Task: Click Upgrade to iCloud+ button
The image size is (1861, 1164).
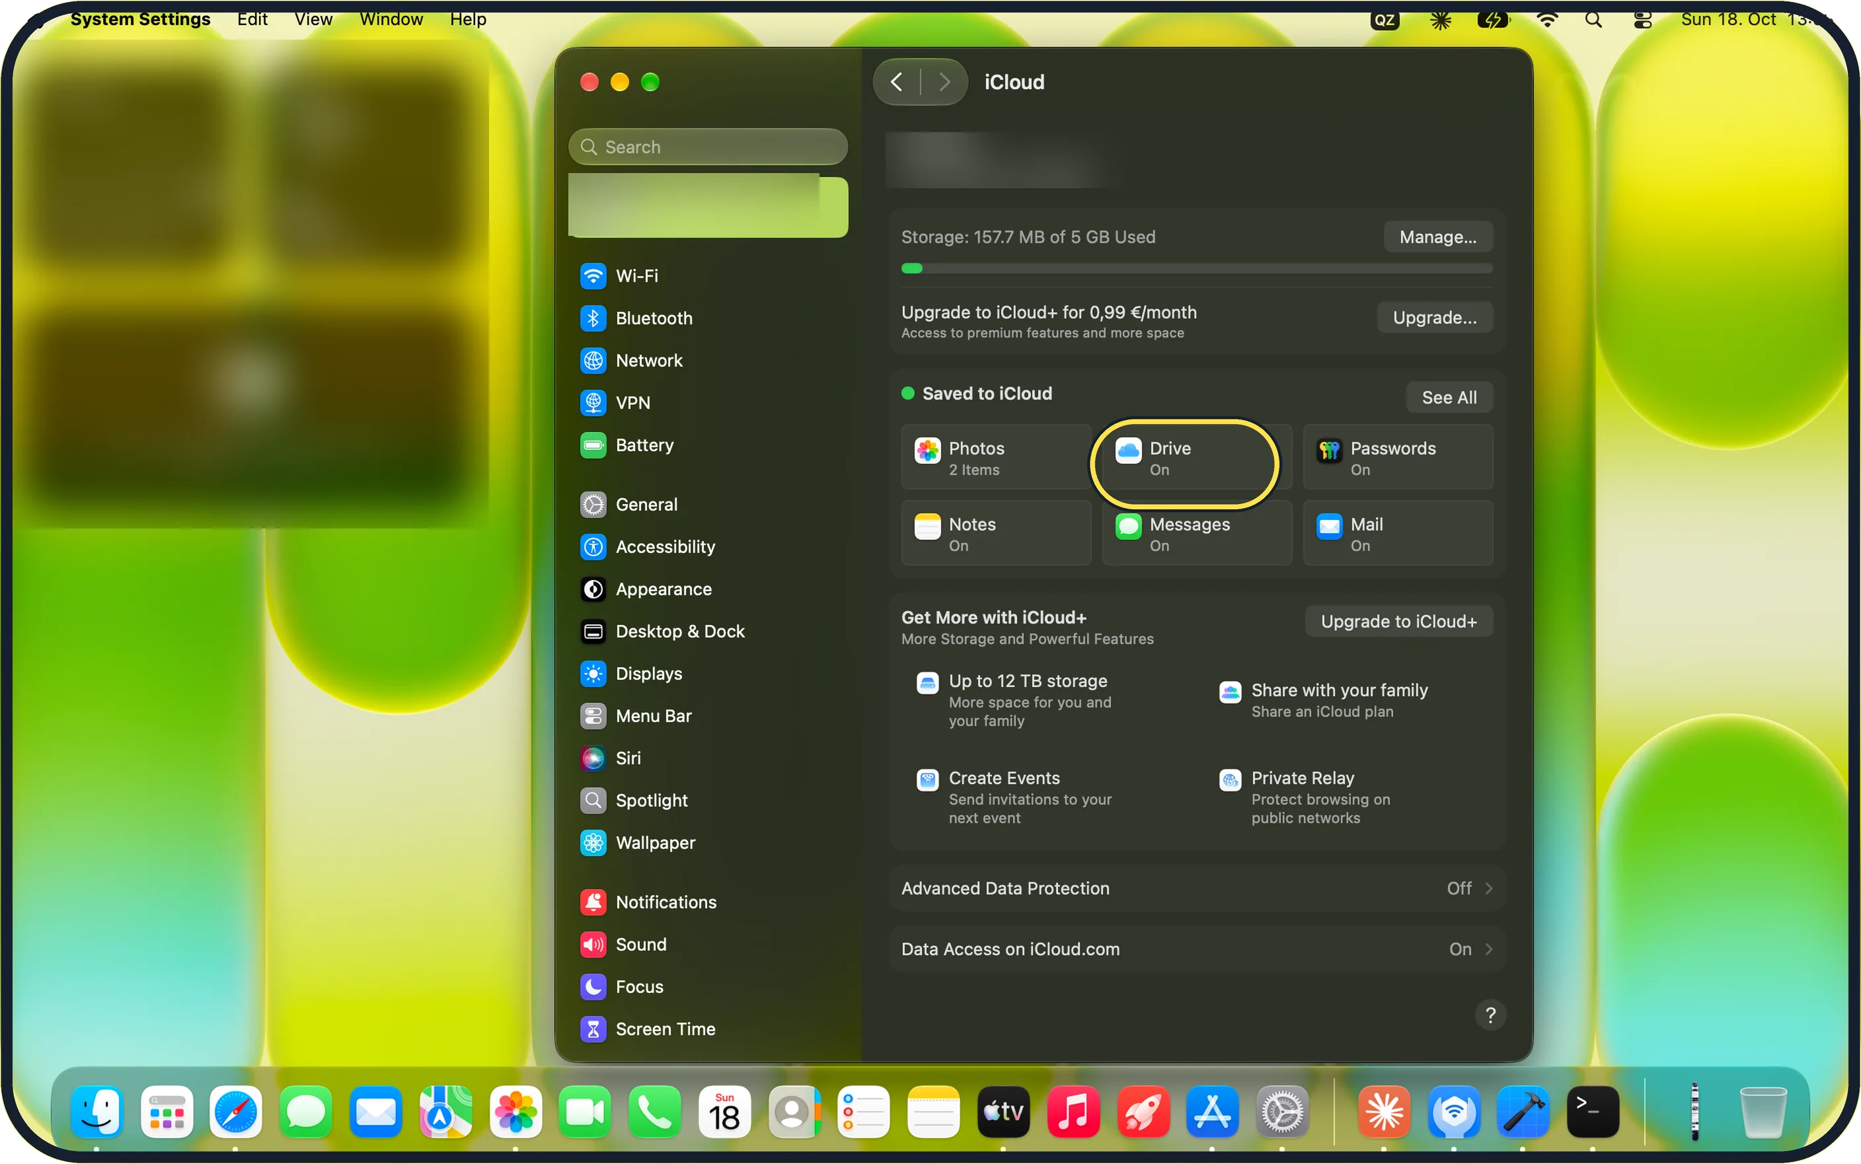Action: [1398, 622]
